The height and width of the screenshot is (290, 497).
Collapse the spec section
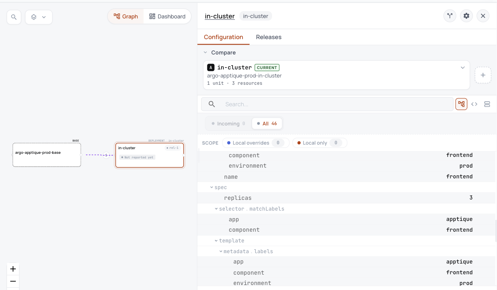212,188
